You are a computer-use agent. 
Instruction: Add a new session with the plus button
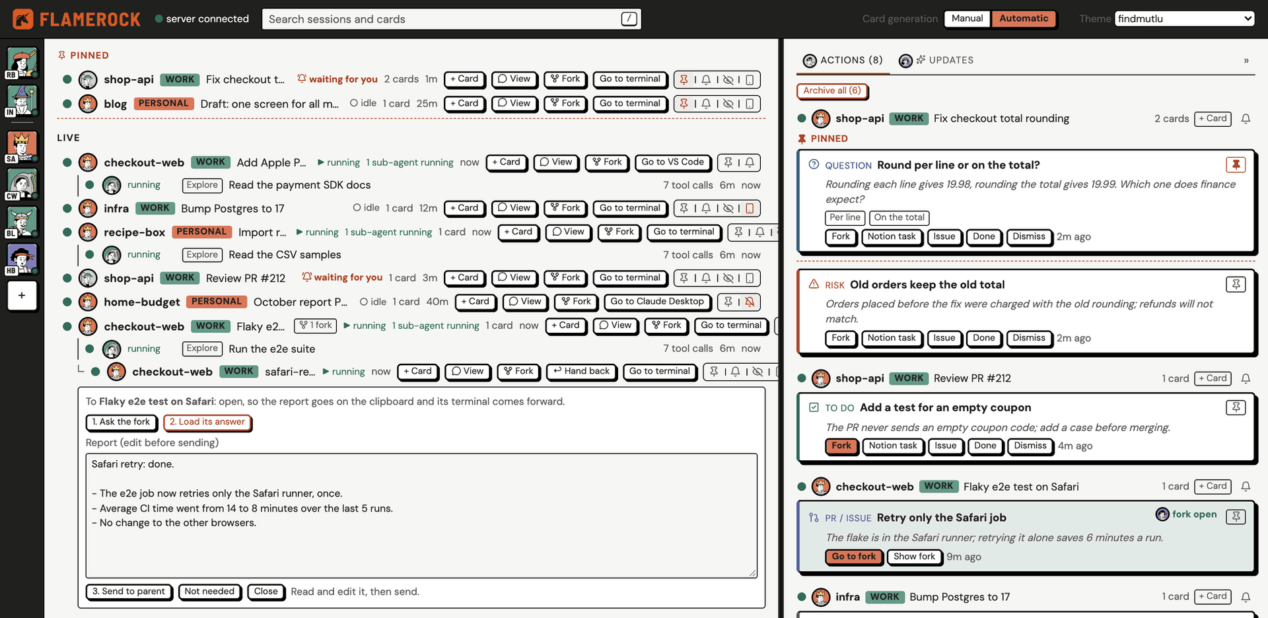(22, 295)
